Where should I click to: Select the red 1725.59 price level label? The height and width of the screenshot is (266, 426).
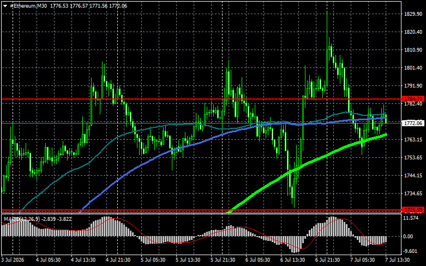(413, 210)
